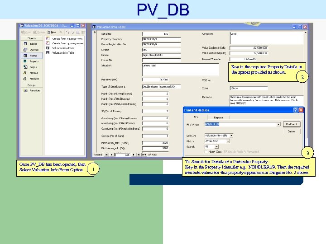This screenshot has height=244, width=326.
Task: Click the Plot Area (Ha) field
Action: [x=155, y=80]
